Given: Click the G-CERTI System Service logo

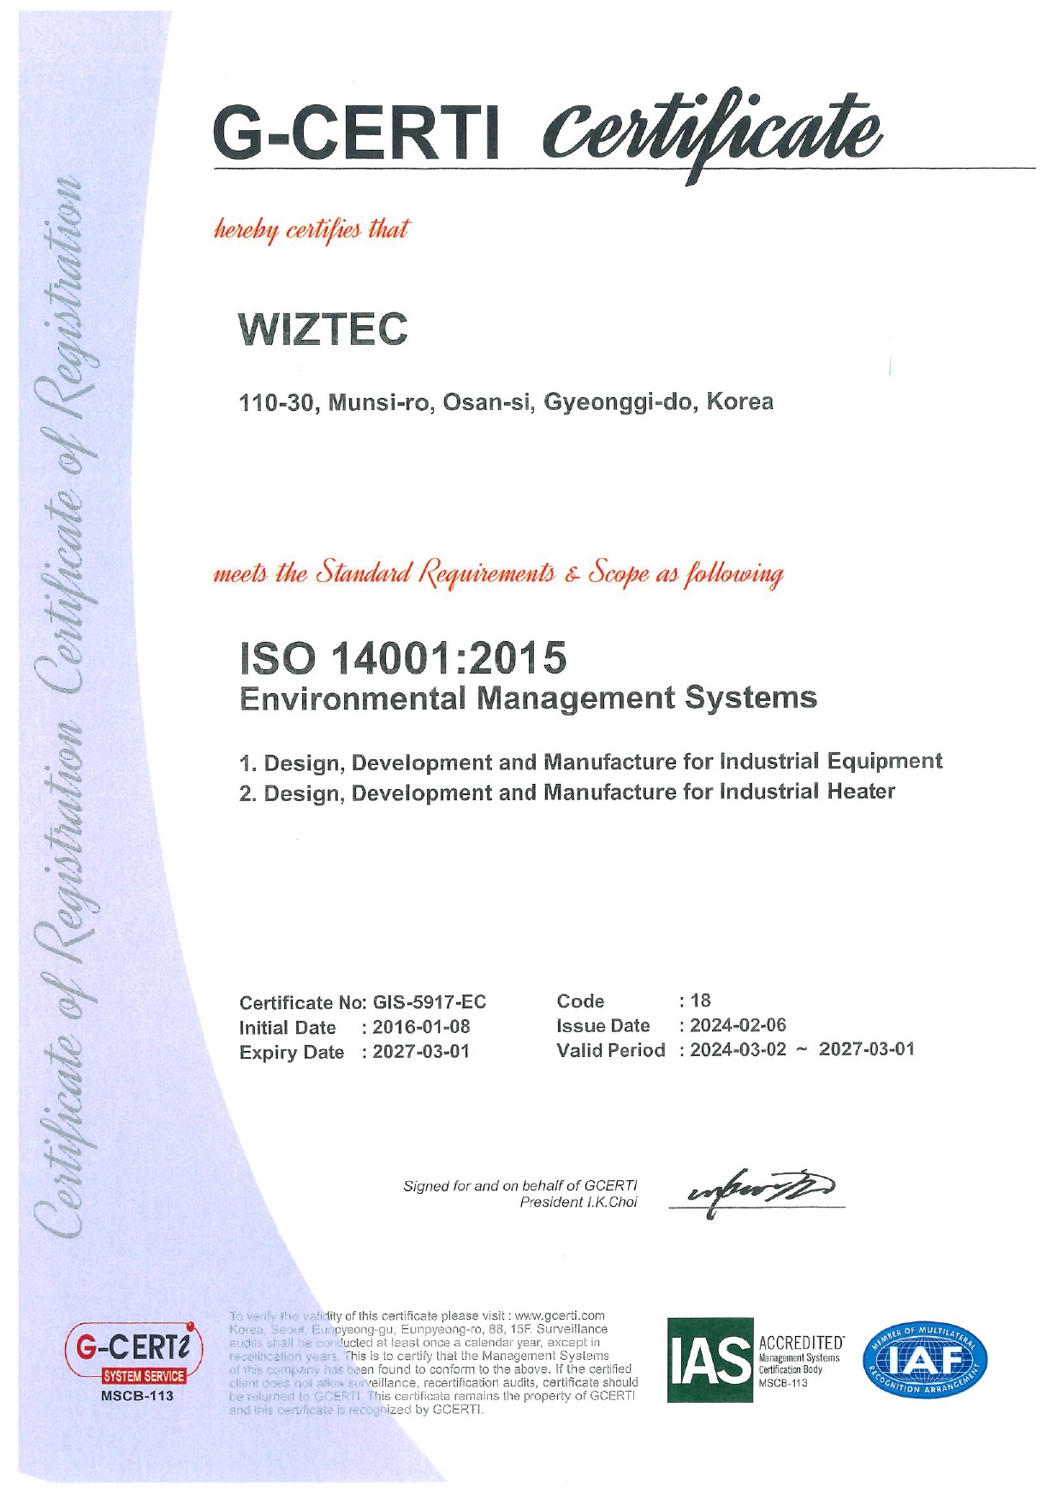Looking at the screenshot, I should tap(135, 1353).
